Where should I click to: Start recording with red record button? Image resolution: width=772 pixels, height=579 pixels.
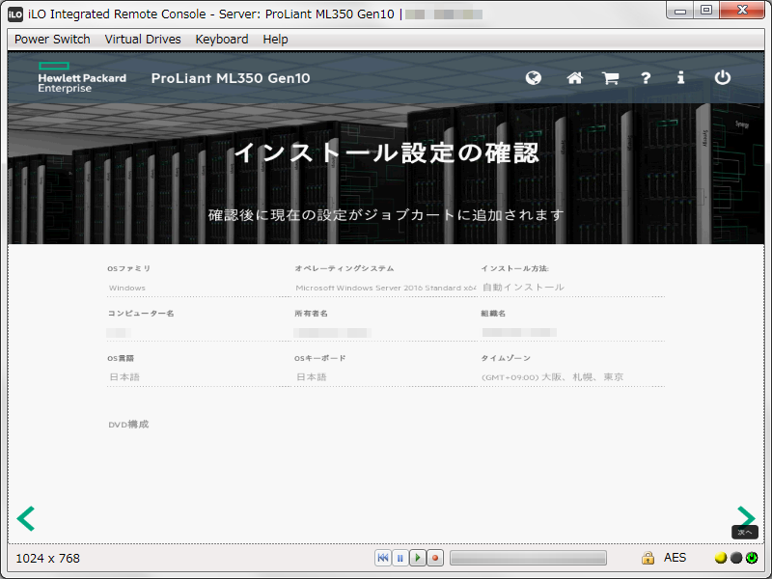[435, 558]
